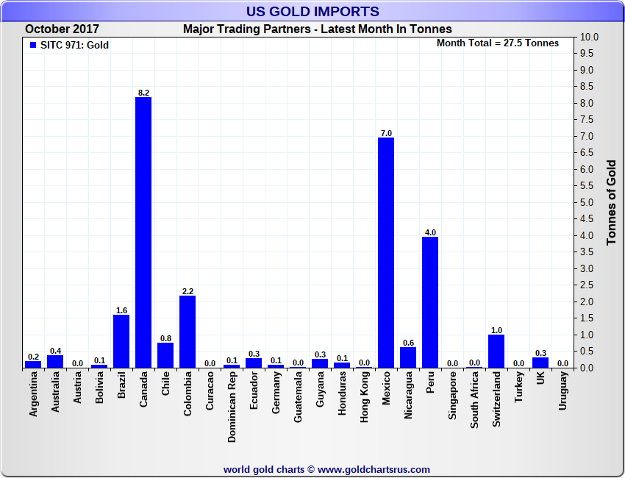Screen dimensions: 625x478
Task: Click the blue legend swatch for Gold
Action: pos(33,45)
